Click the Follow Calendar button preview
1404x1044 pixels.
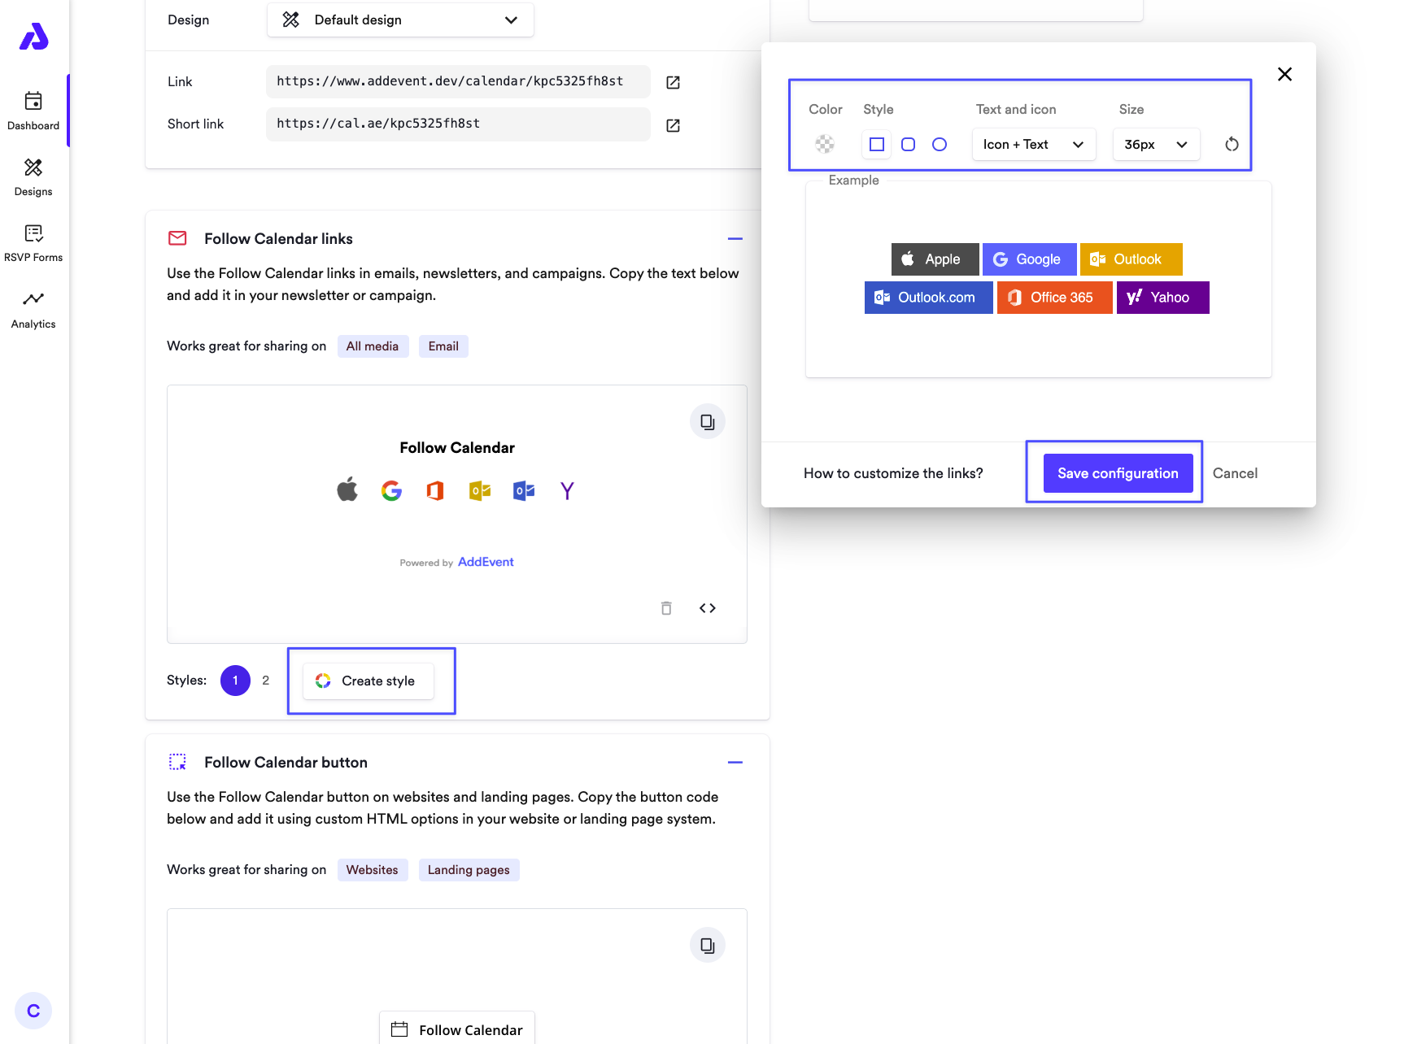457,1029
